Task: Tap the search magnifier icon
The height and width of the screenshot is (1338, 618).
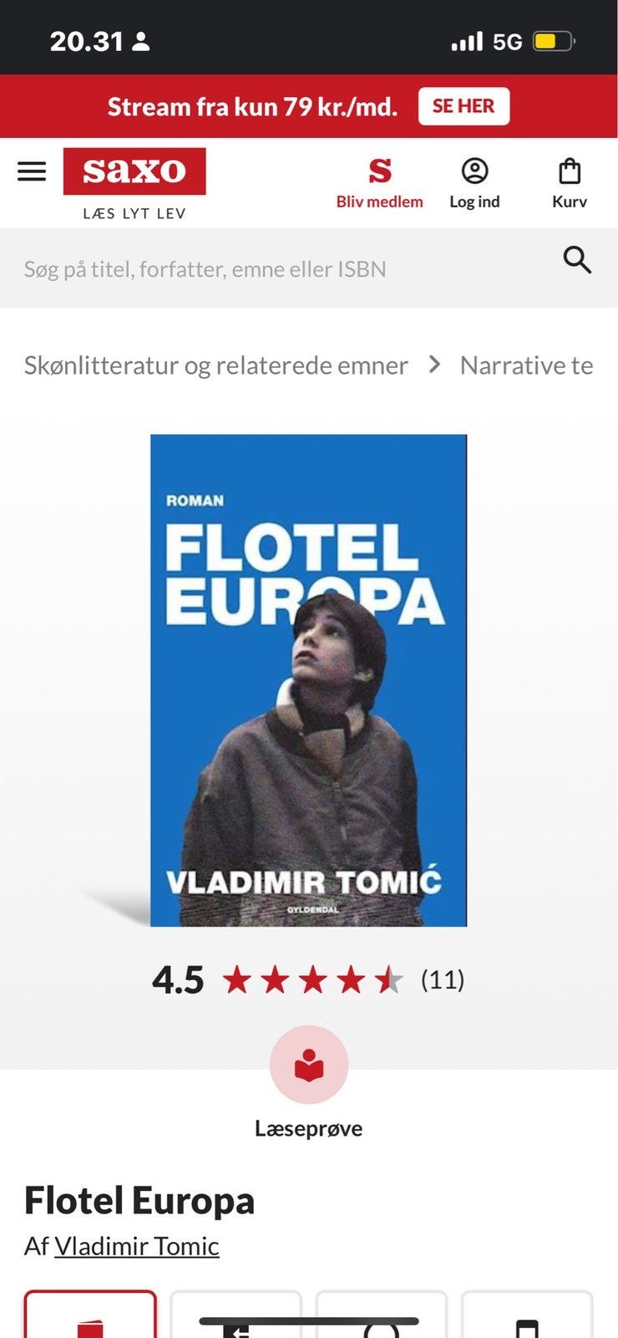Action: pos(577,260)
